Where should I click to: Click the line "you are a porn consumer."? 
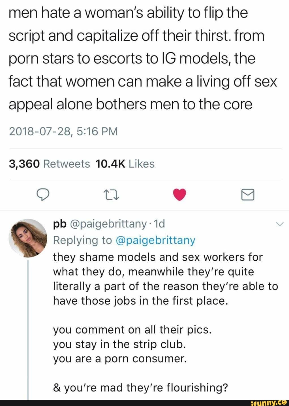pyautogui.click(x=120, y=359)
